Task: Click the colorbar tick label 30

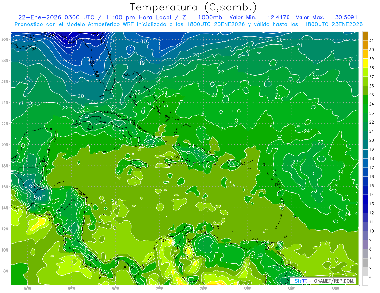Action: point(371,49)
